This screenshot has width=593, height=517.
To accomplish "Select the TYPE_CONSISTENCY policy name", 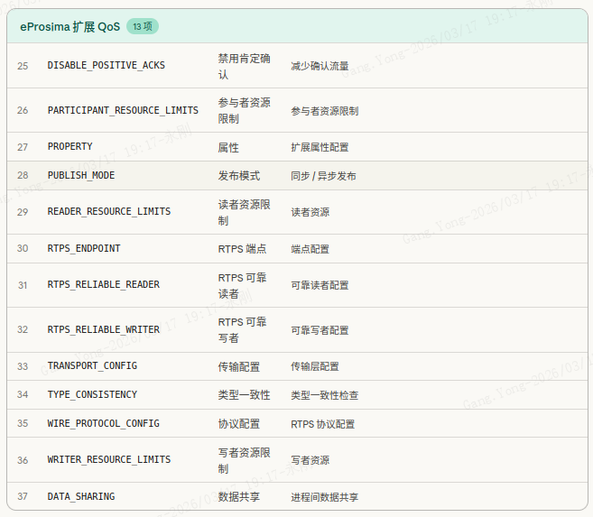I will pos(92,394).
